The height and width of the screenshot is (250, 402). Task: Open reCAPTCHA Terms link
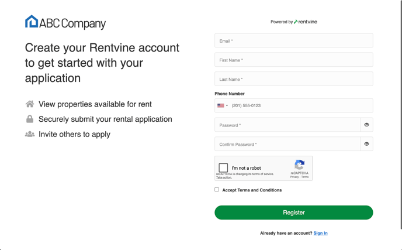tap(305, 177)
